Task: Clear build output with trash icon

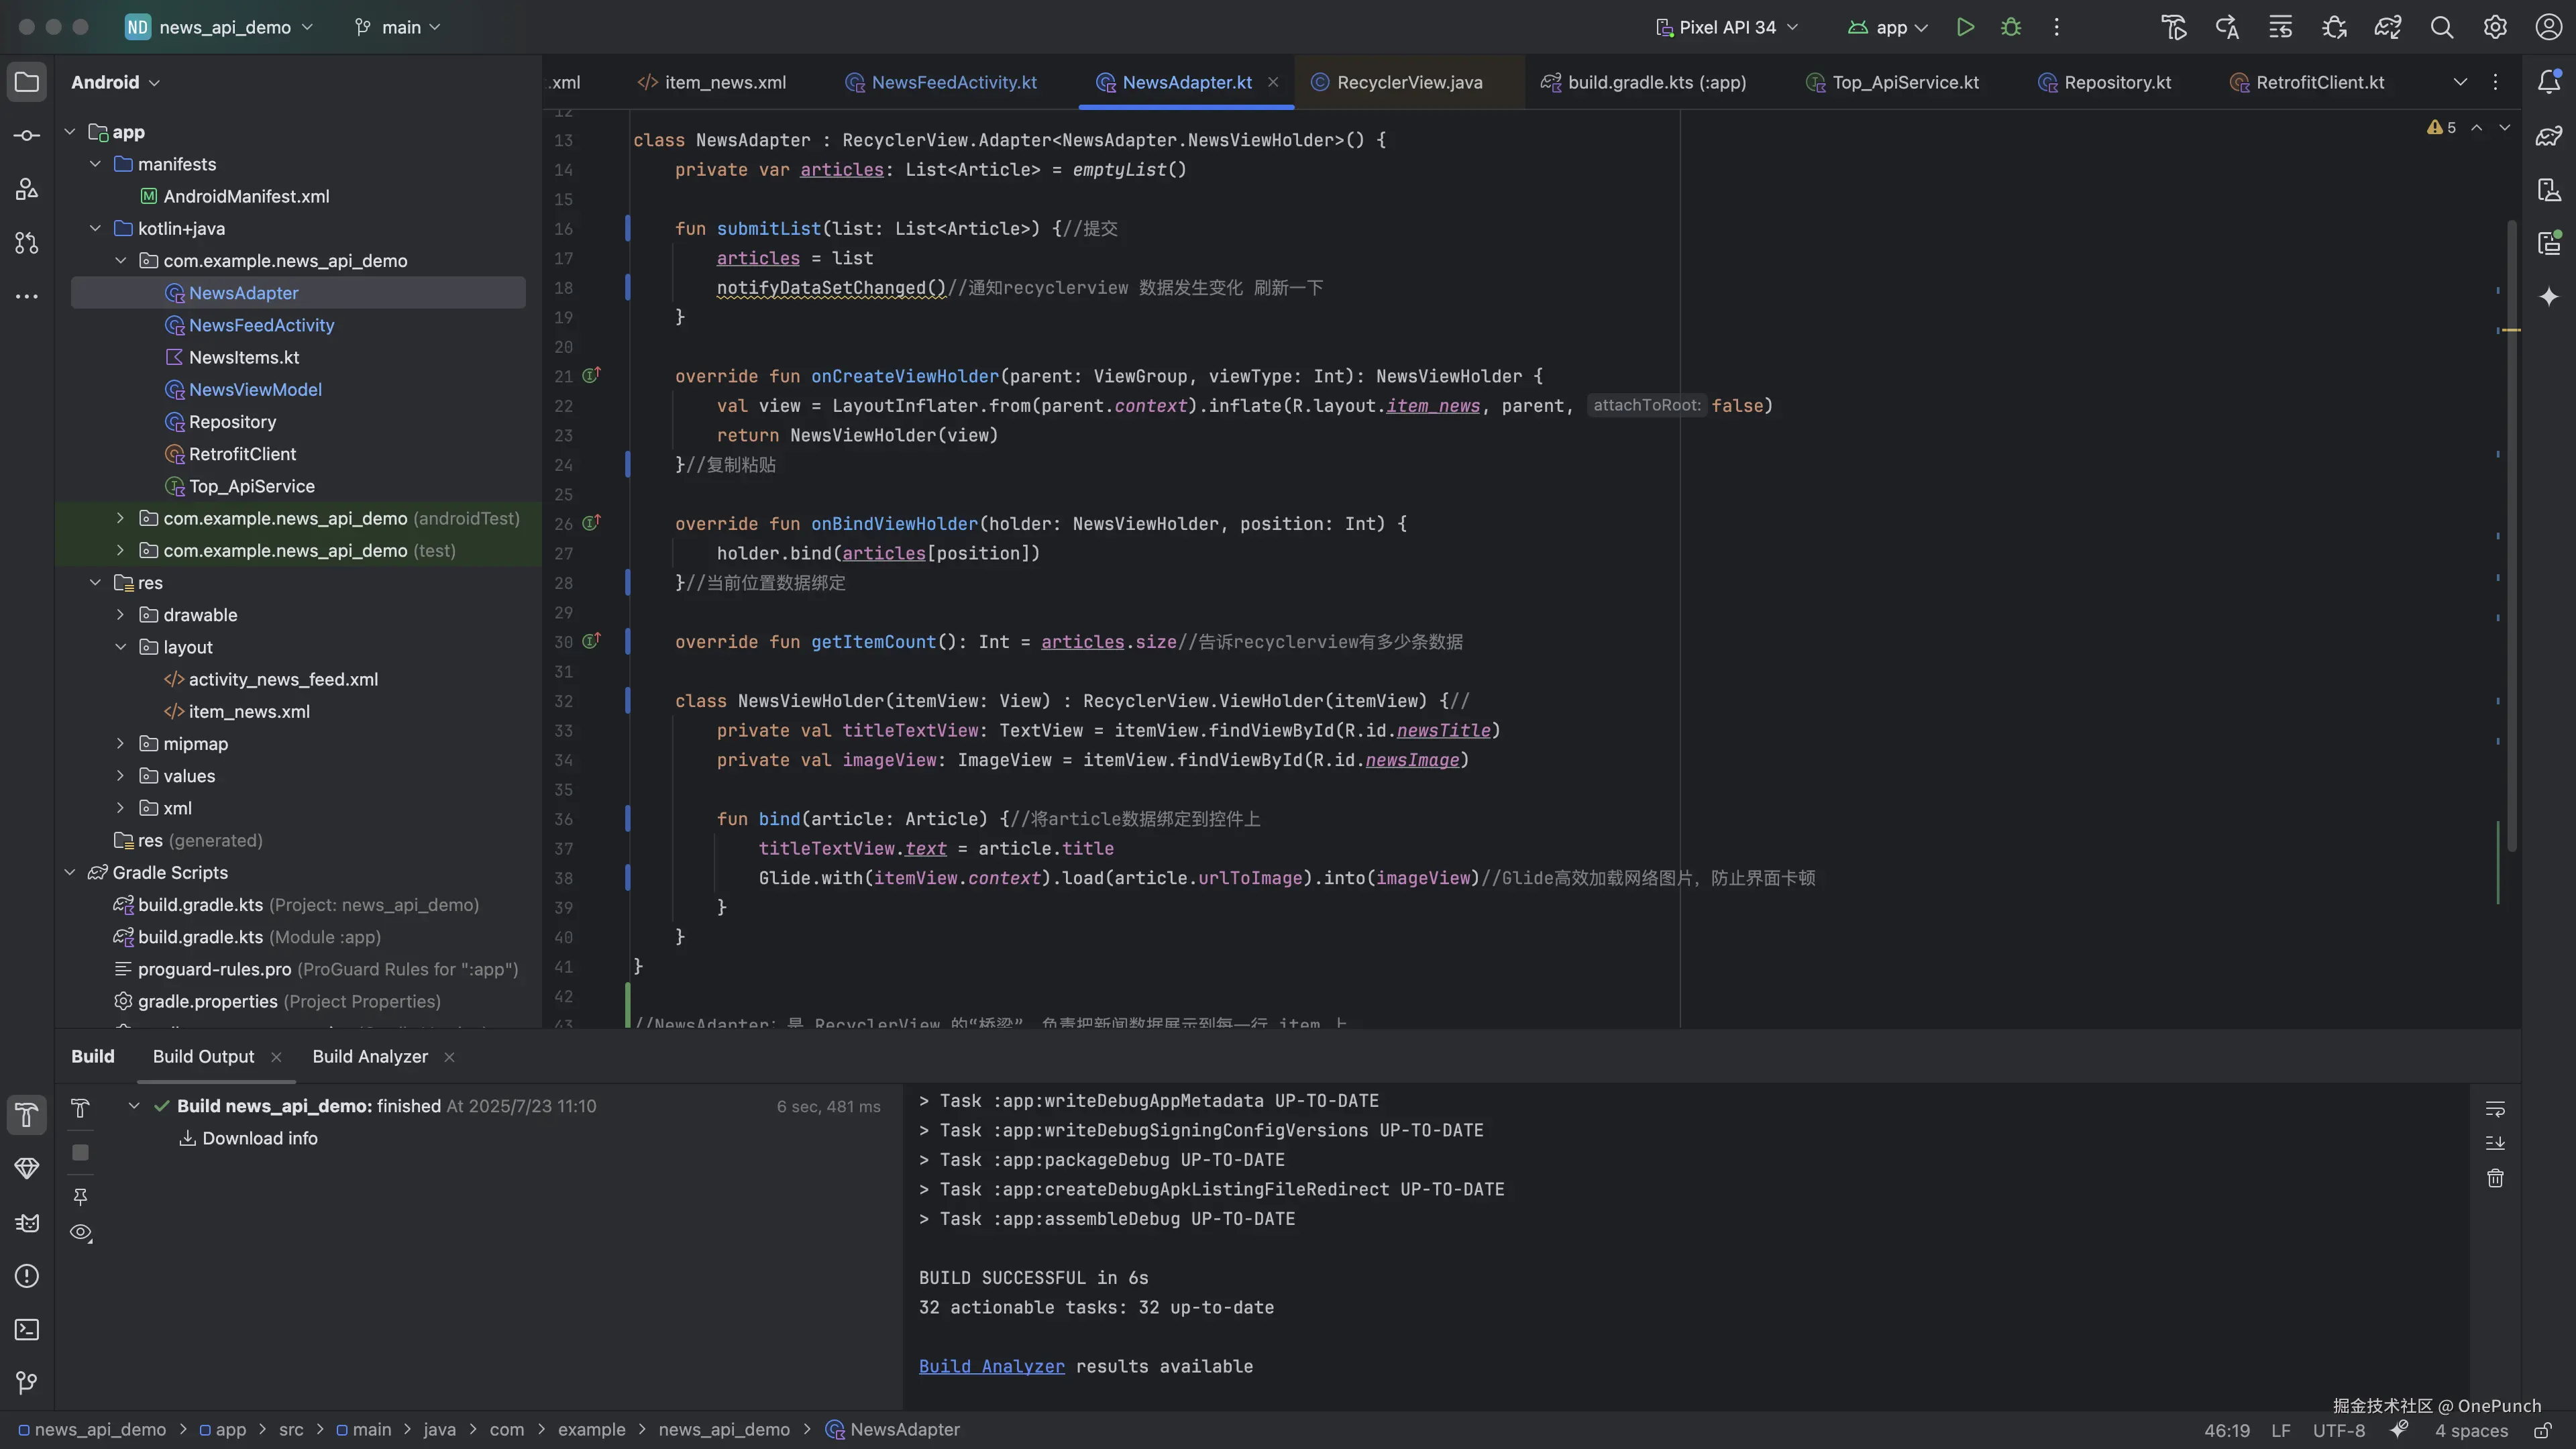Action: pos(2495,1178)
